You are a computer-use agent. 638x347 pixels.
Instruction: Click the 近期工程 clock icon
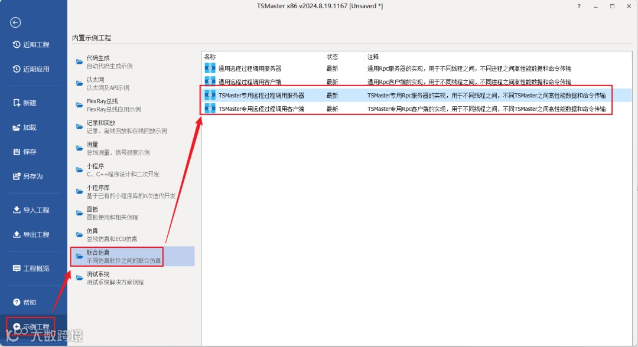pyautogui.click(x=17, y=44)
